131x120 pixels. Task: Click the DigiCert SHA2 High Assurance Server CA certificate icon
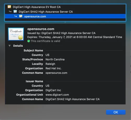pos(15,12)
